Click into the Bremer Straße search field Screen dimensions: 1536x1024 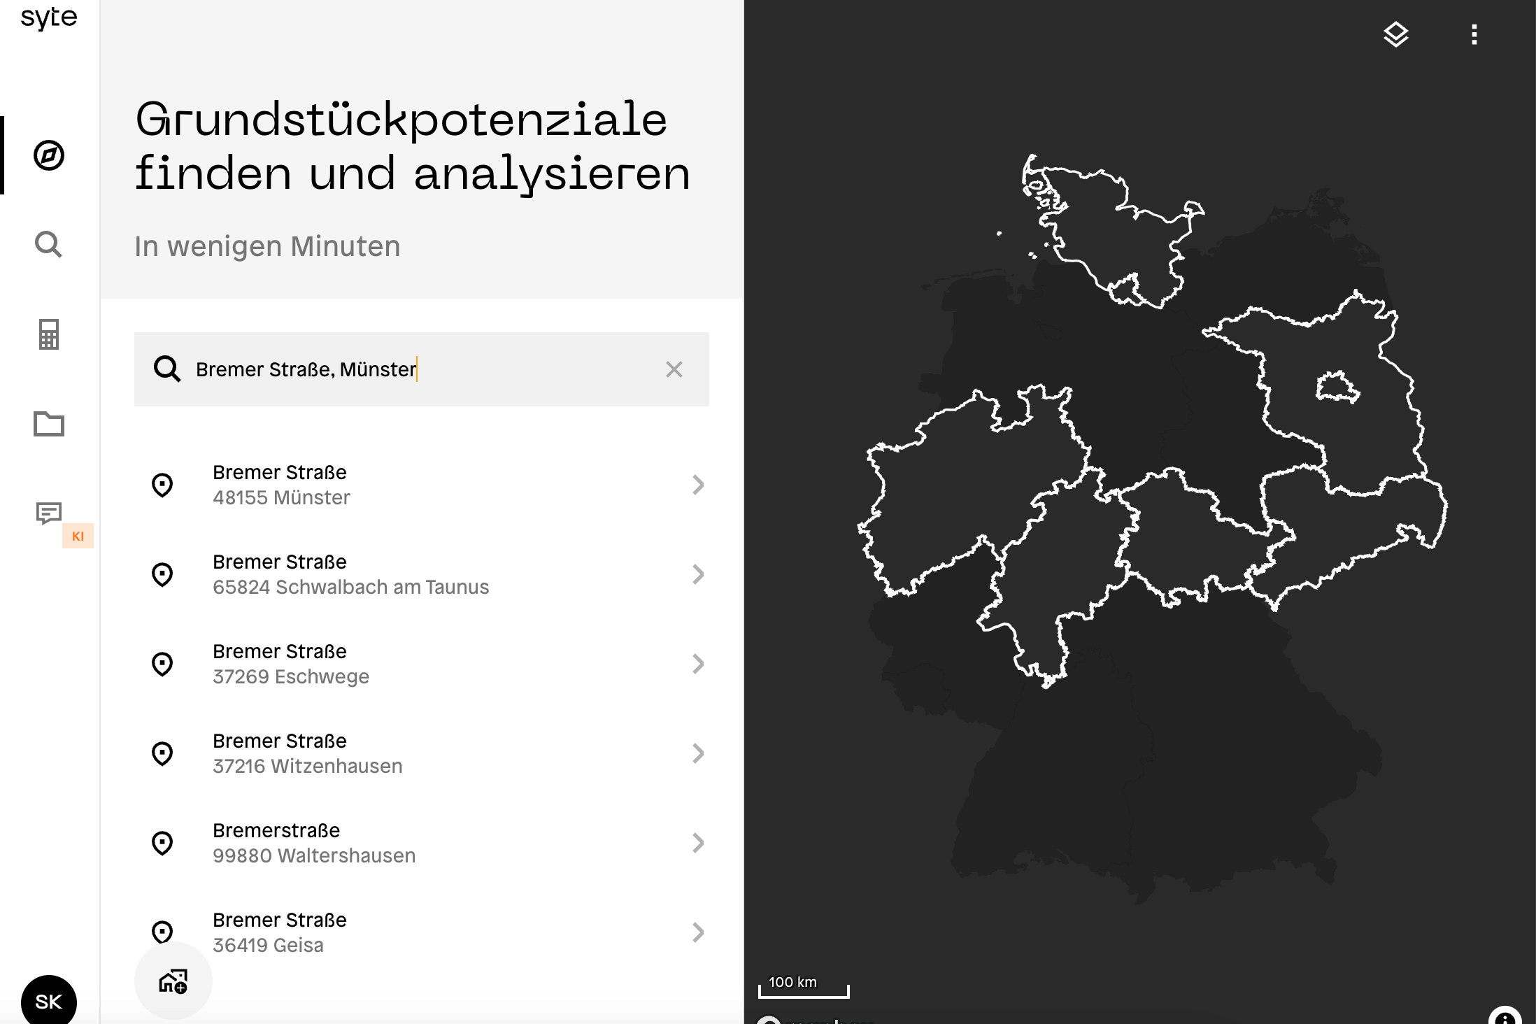coord(420,369)
